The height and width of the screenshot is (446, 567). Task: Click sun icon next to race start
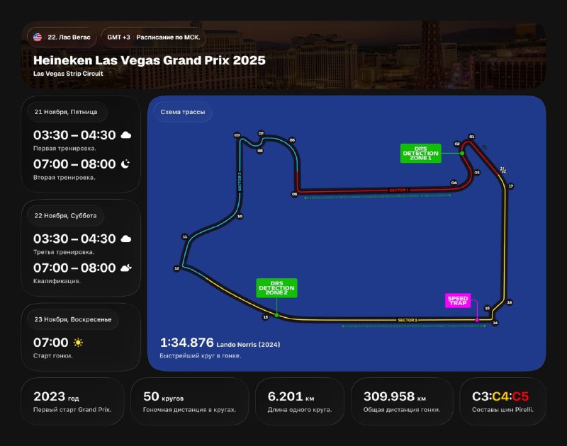click(x=78, y=343)
